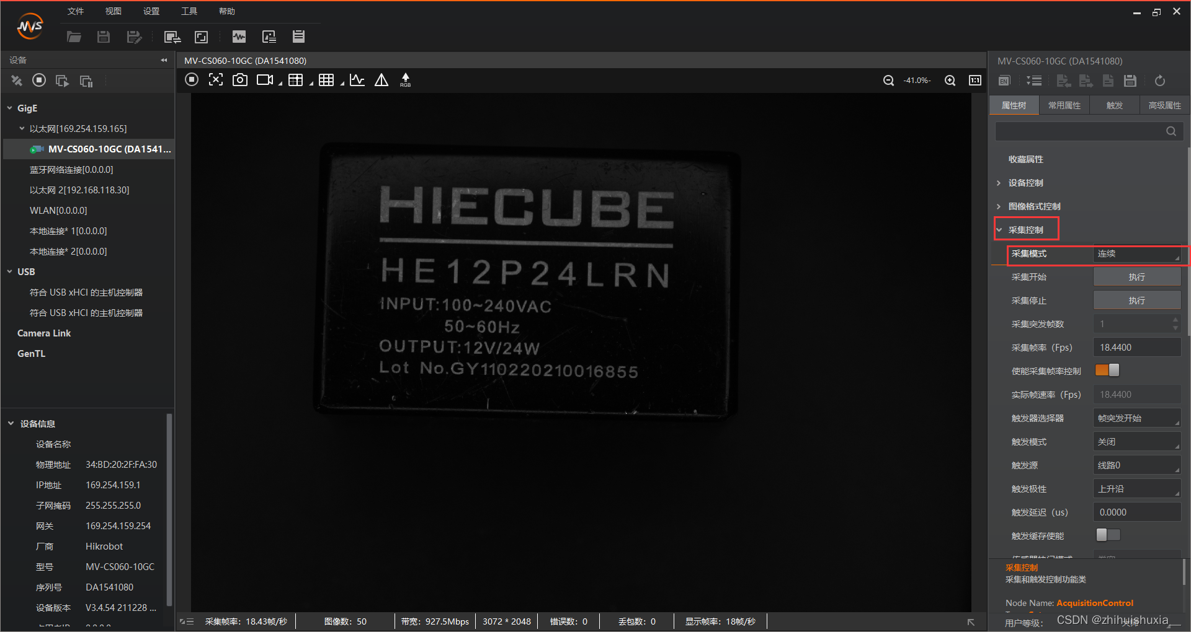Zoom in the image with plus magnifier
Viewport: 1191px width, 632px height.
click(x=950, y=80)
